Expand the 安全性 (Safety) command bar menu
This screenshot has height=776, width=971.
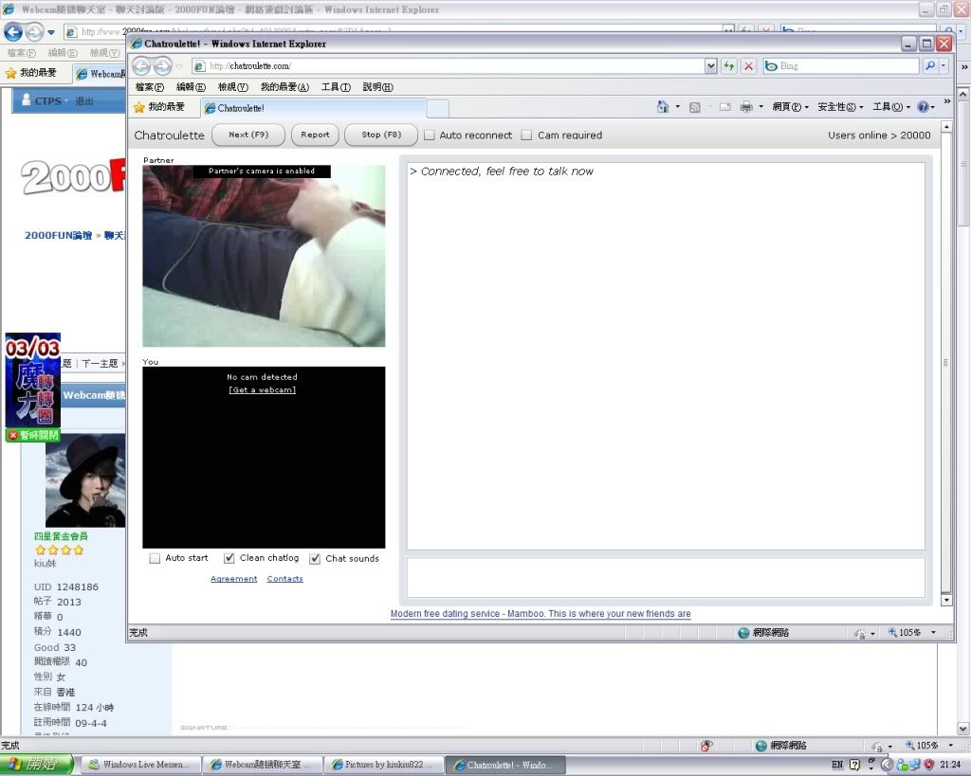(x=840, y=107)
